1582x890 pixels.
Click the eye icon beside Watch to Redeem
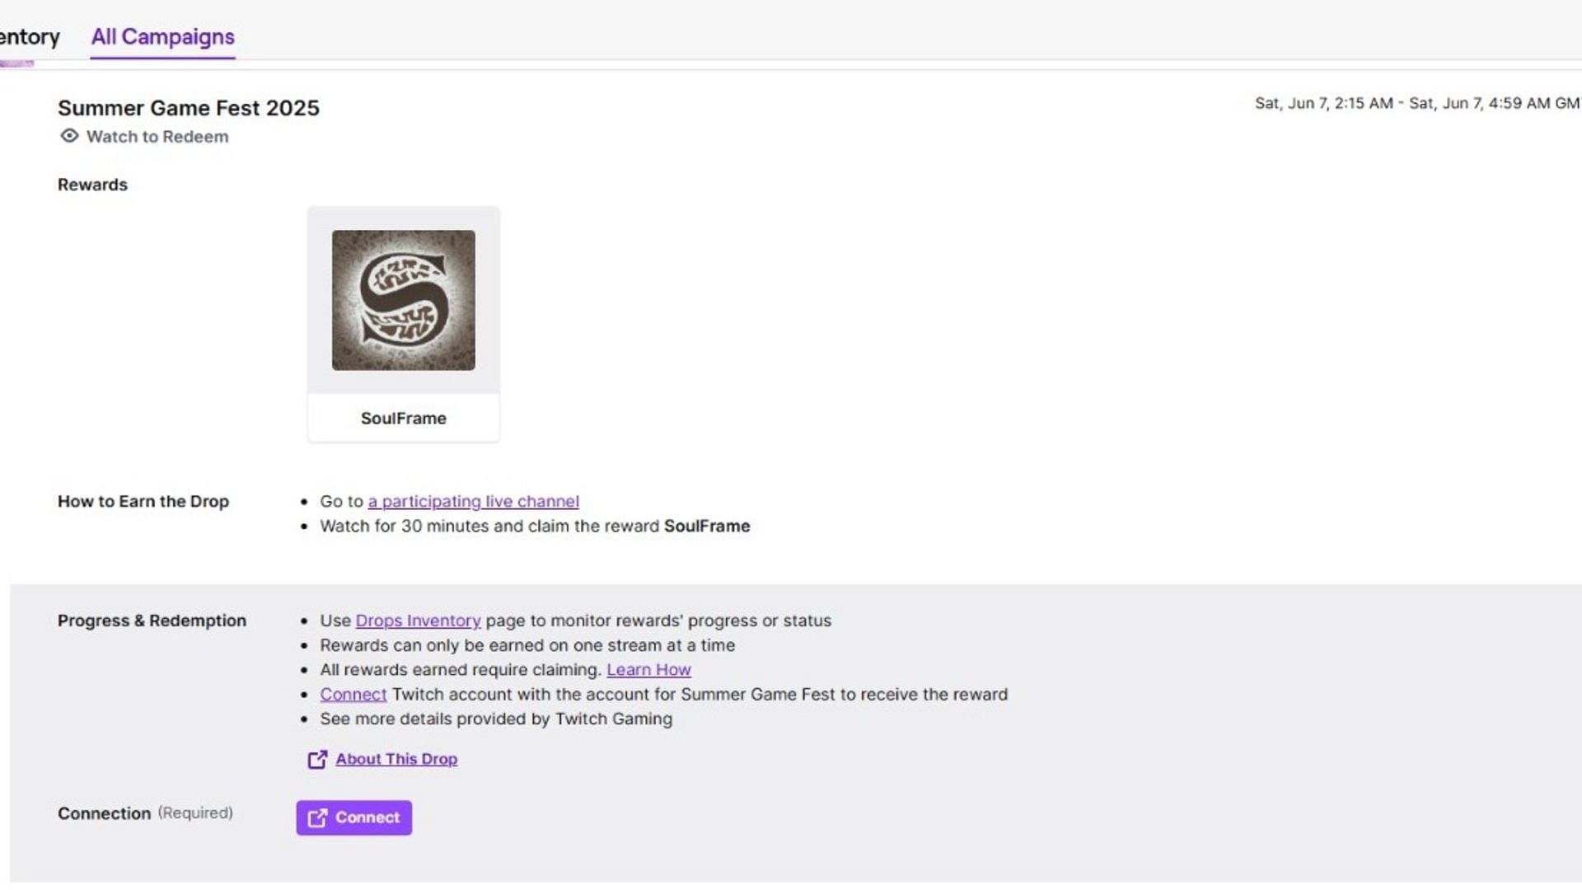tap(69, 136)
